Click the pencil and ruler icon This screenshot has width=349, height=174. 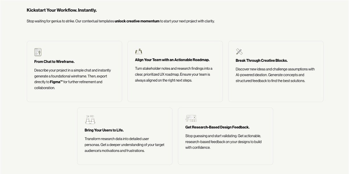pos(239,52)
